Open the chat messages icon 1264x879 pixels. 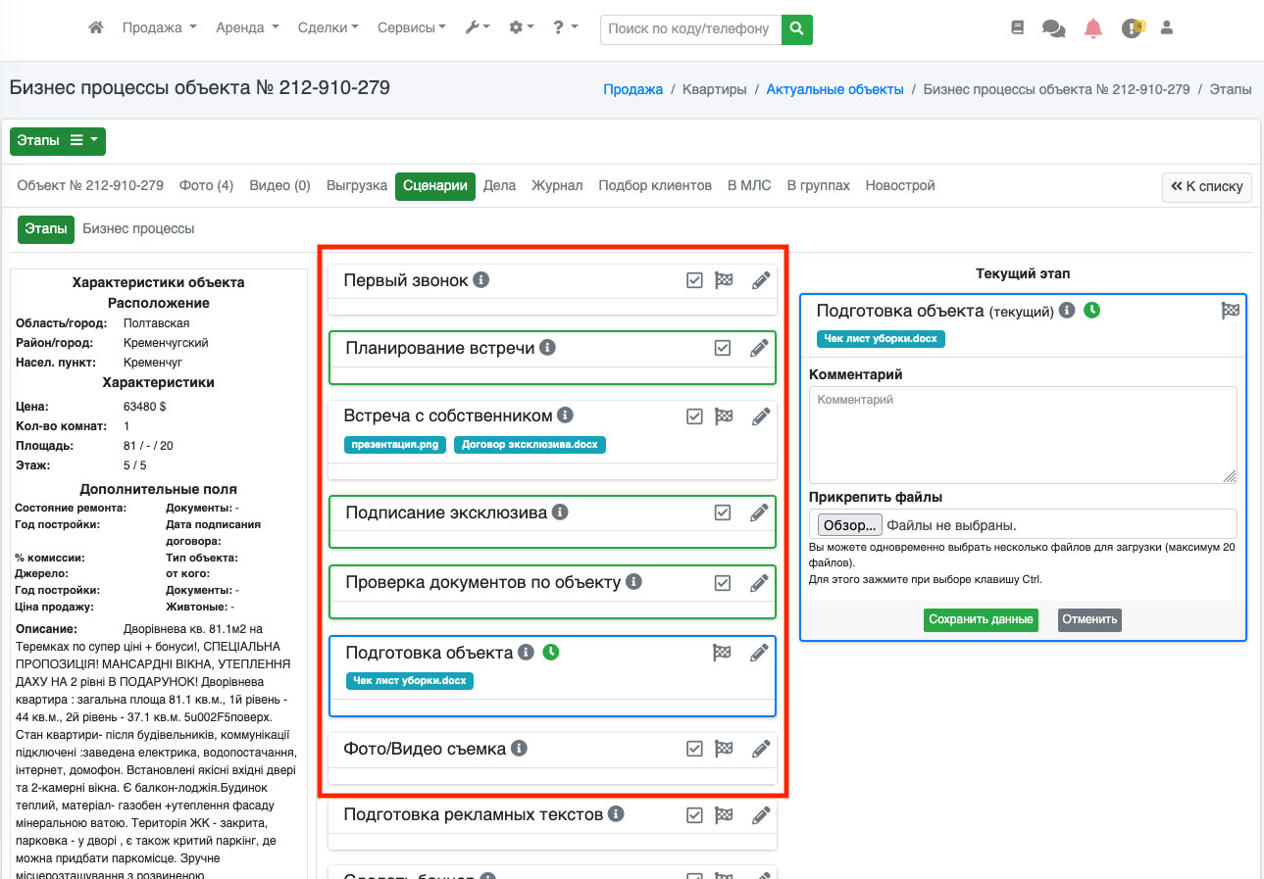pyautogui.click(x=1053, y=28)
